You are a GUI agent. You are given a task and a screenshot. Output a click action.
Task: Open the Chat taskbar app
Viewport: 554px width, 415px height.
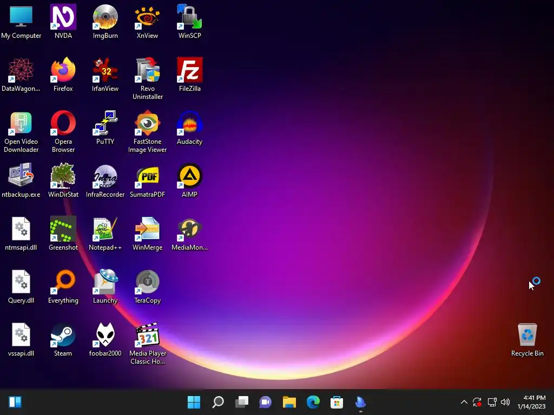(x=265, y=402)
